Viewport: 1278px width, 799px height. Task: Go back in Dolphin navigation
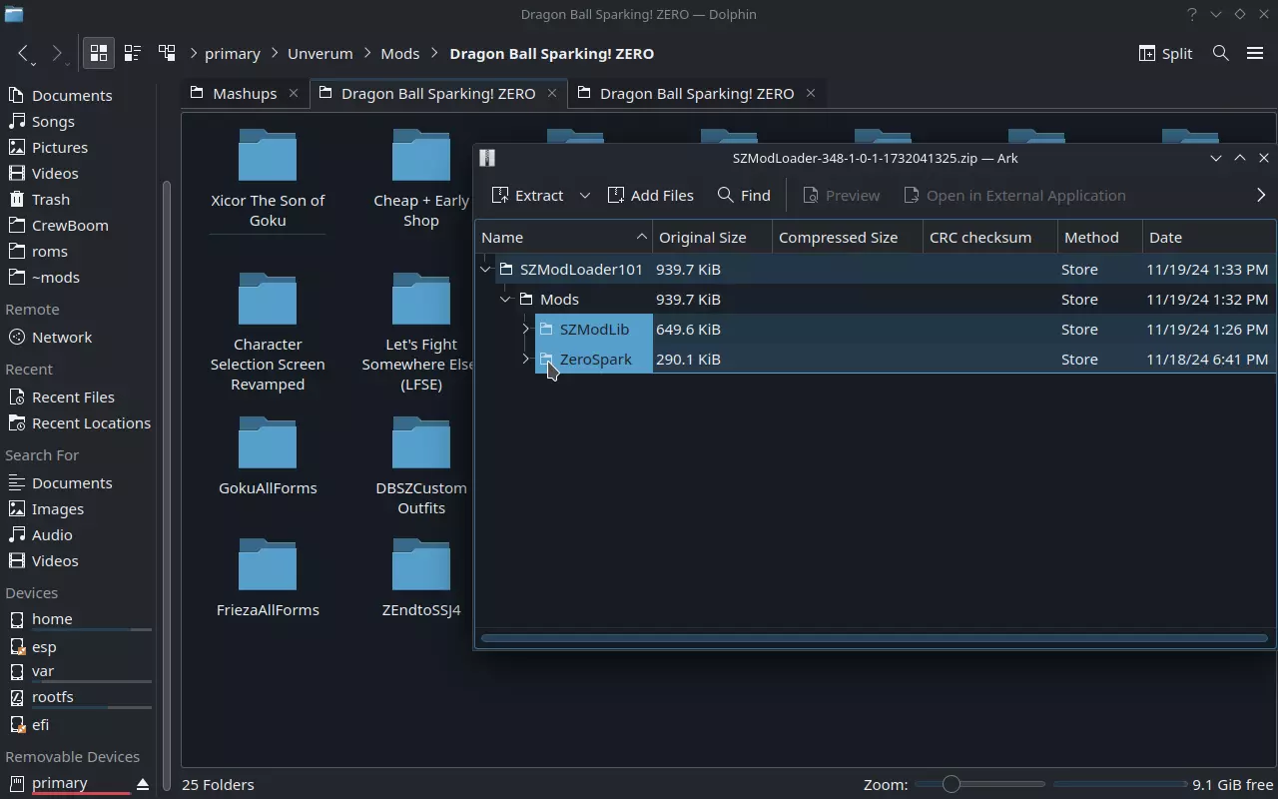click(24, 54)
